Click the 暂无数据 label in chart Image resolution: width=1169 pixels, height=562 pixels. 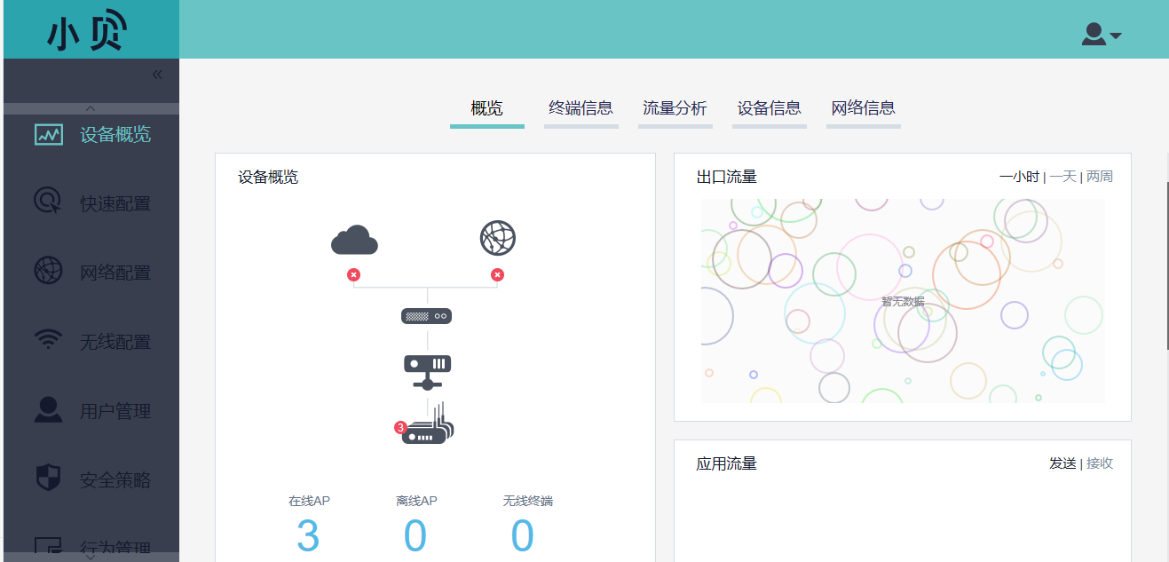[903, 302]
